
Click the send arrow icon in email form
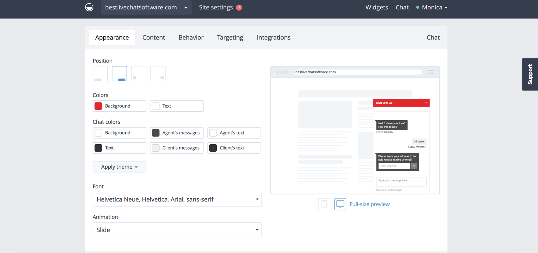pos(414,166)
